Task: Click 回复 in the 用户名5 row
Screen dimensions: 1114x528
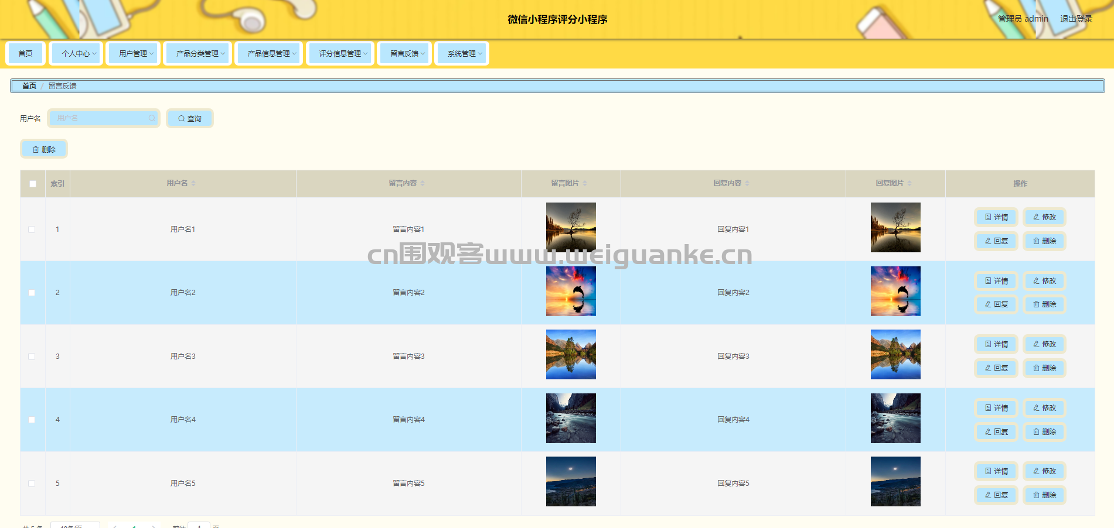Action: pos(996,495)
